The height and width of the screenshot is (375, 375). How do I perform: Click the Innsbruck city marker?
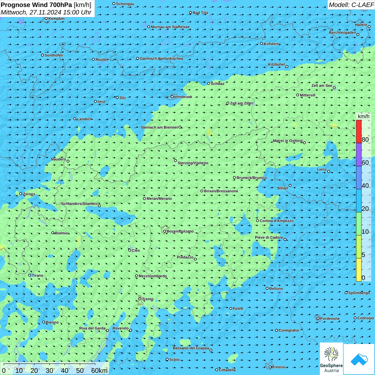172,97
